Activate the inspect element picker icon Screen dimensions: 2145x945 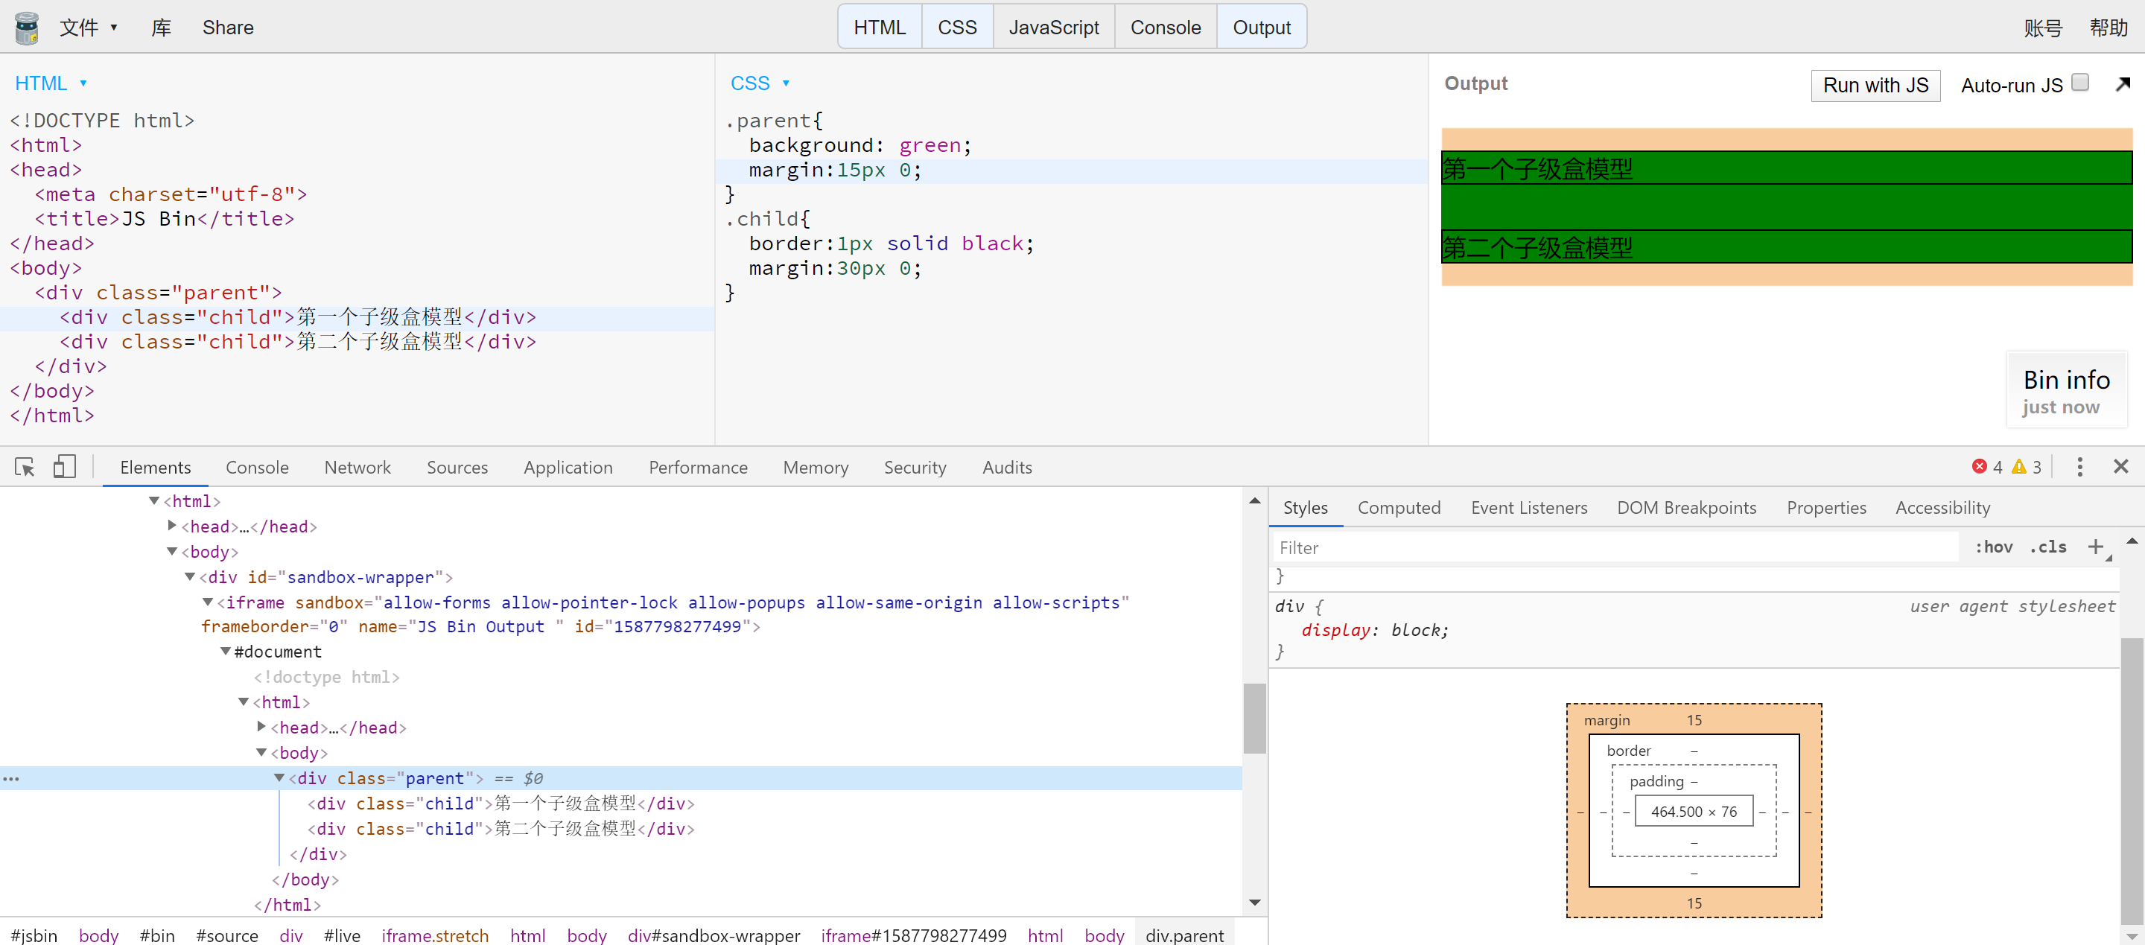(x=25, y=467)
